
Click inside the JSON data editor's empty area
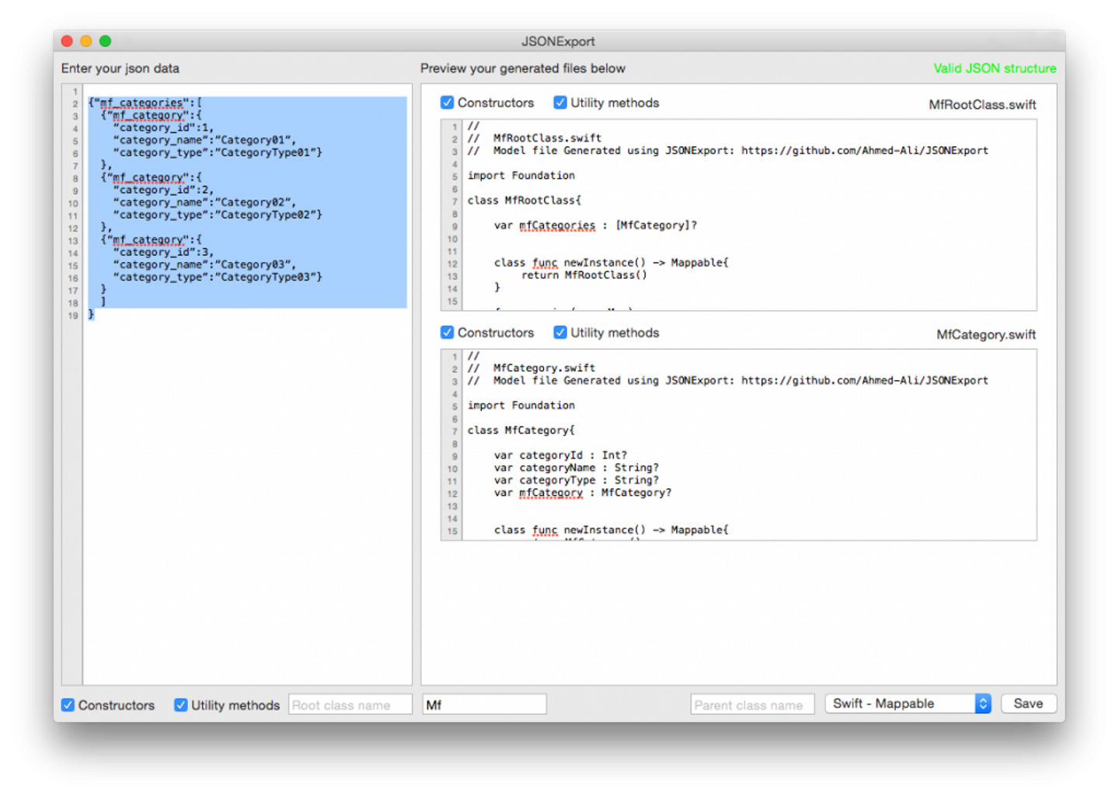tap(247, 497)
